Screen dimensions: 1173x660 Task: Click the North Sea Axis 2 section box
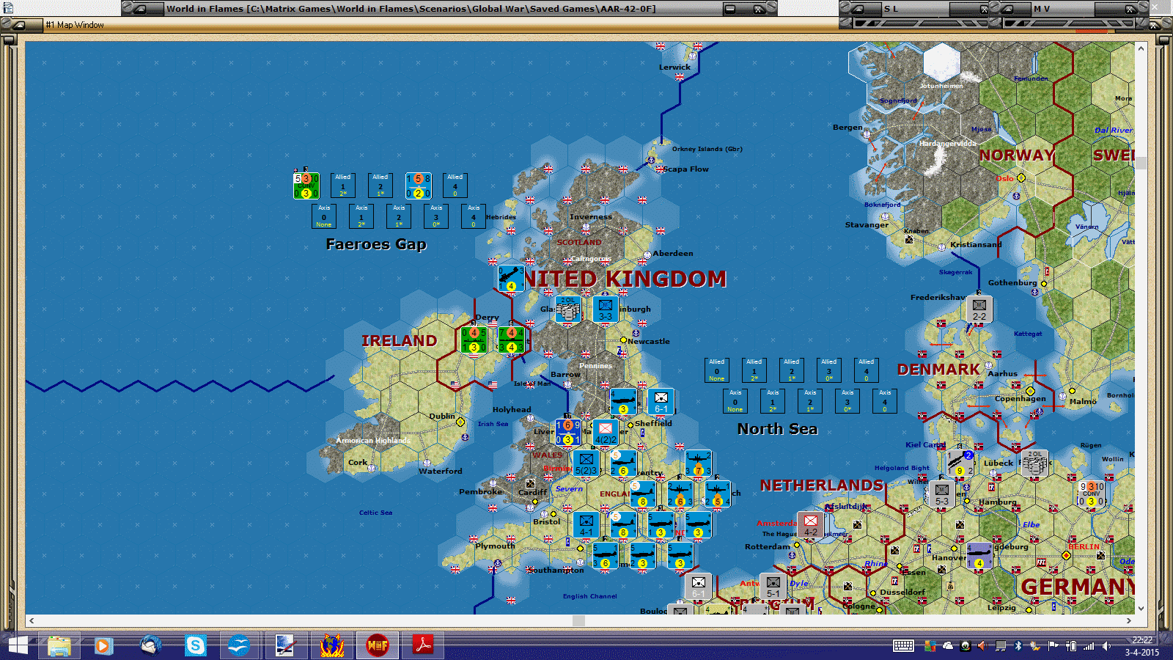click(x=809, y=401)
